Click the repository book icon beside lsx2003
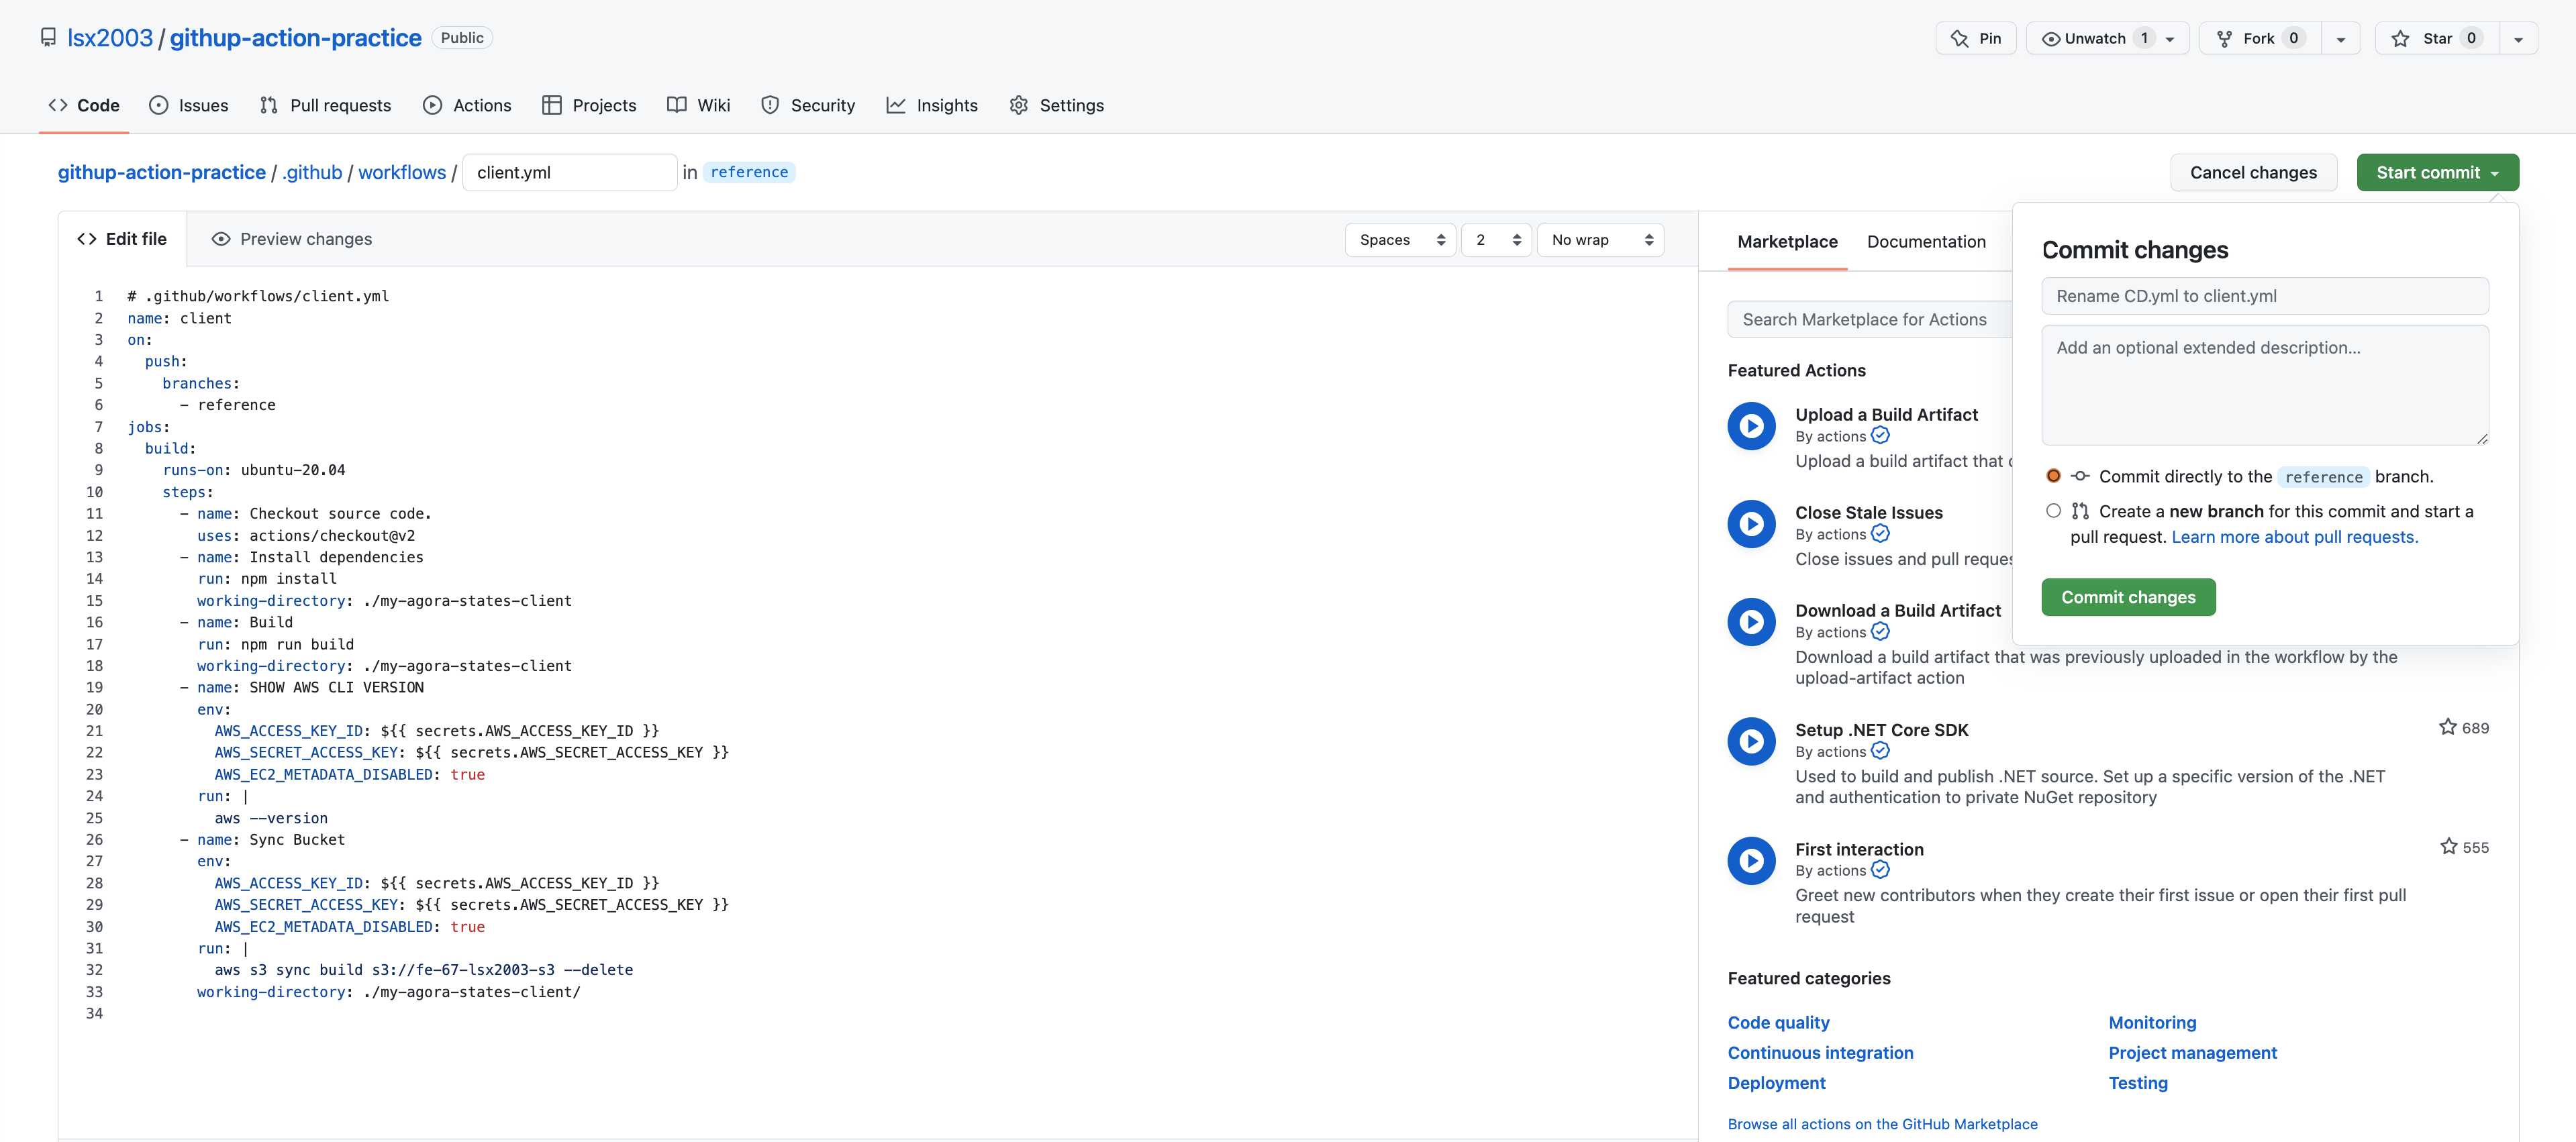 click(x=47, y=38)
